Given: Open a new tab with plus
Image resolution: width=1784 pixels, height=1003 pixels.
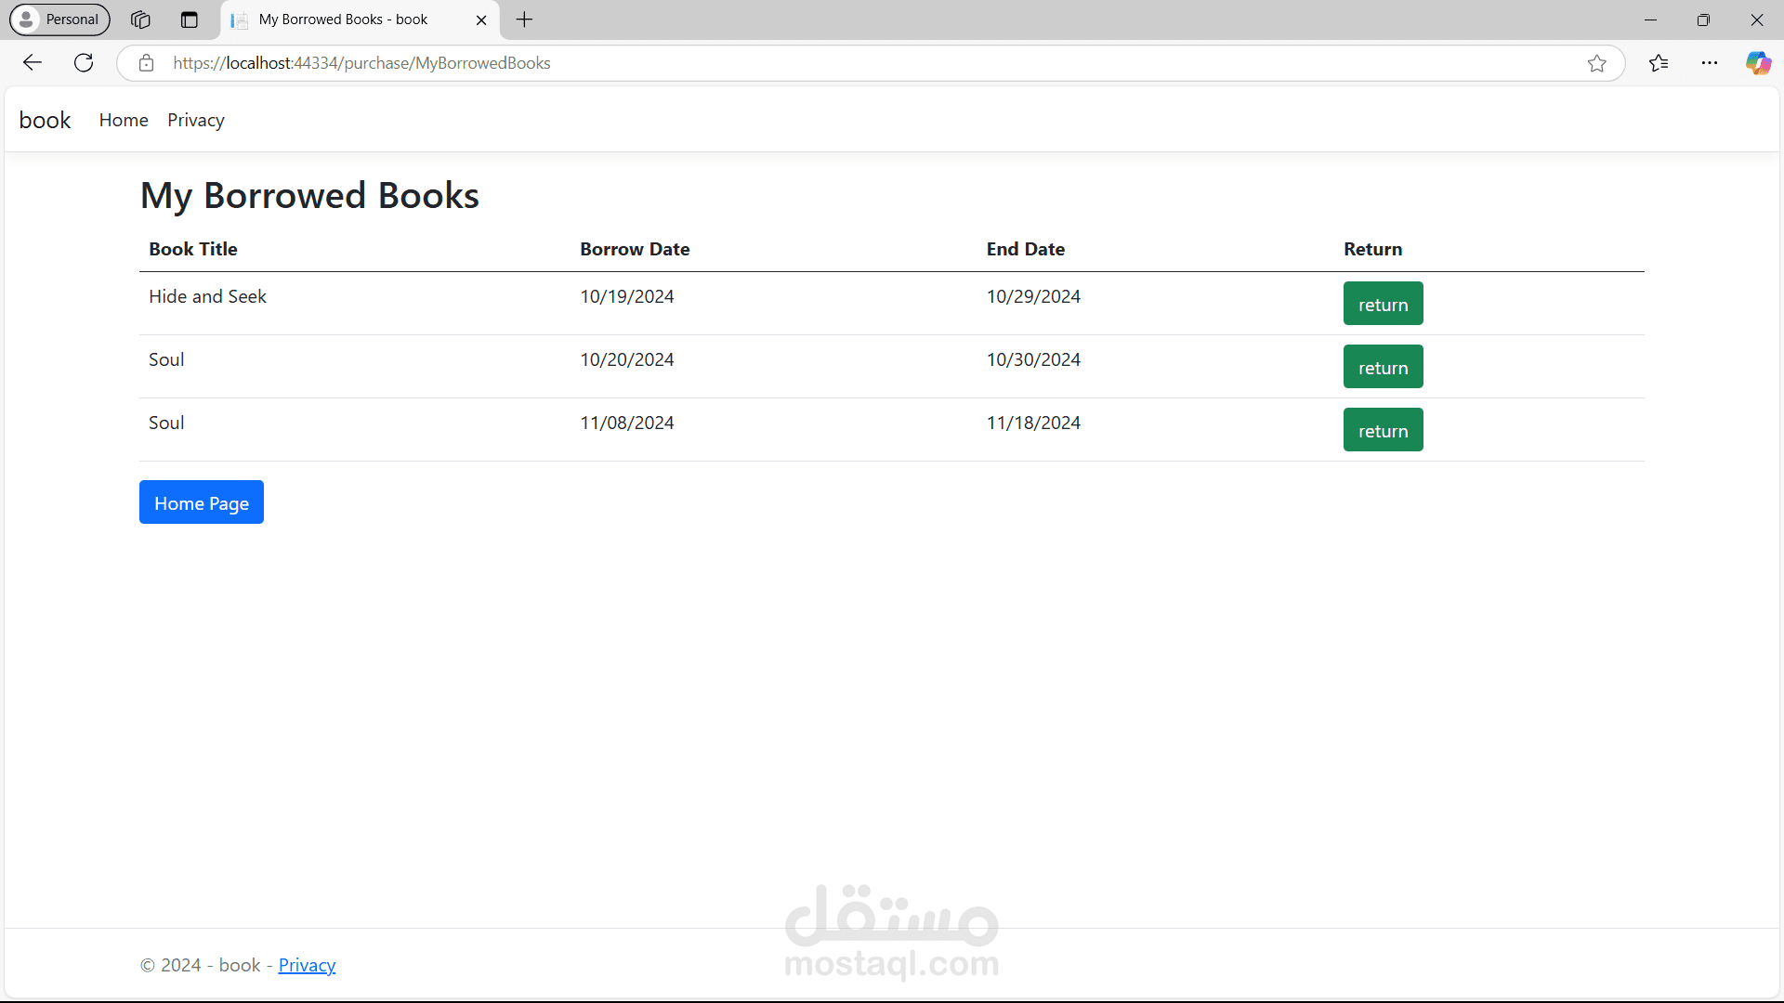Looking at the screenshot, I should point(525,20).
